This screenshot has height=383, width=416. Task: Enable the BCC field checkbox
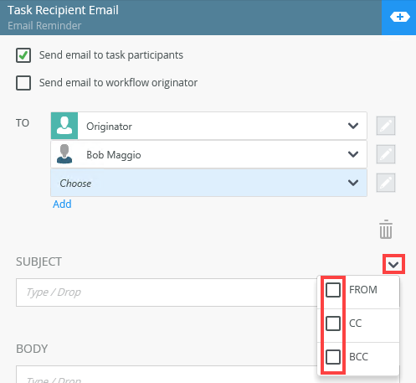pos(333,357)
